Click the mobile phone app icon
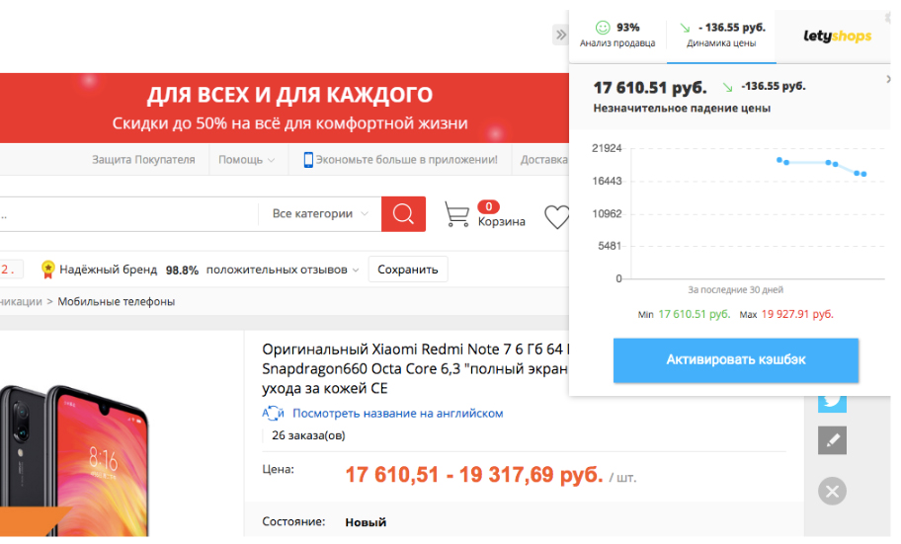Screen dimensions: 901x544 (308, 160)
